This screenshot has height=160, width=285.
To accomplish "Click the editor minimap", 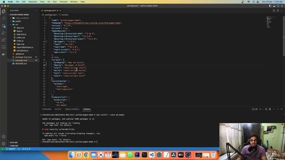I will 272,22.
